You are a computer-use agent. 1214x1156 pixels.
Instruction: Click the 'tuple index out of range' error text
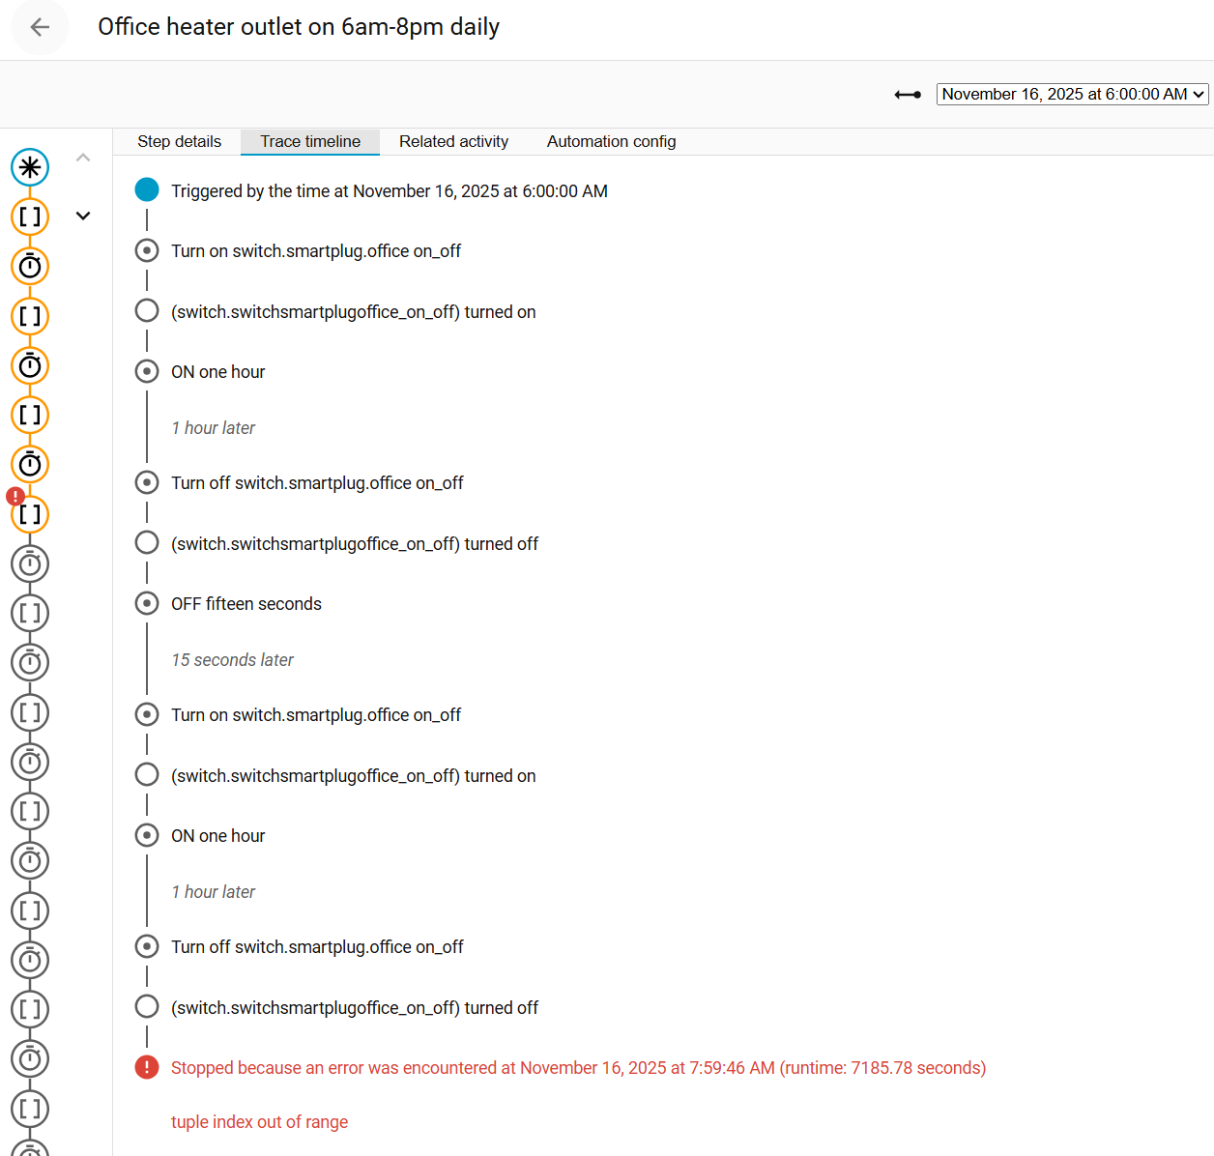(259, 1122)
